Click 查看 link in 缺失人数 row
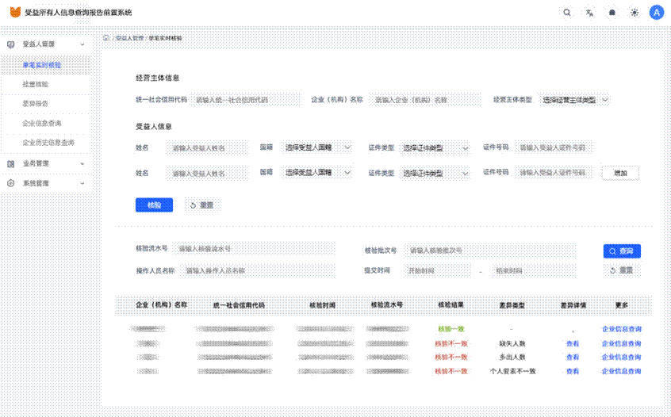This screenshot has height=417, width=671. coord(572,344)
